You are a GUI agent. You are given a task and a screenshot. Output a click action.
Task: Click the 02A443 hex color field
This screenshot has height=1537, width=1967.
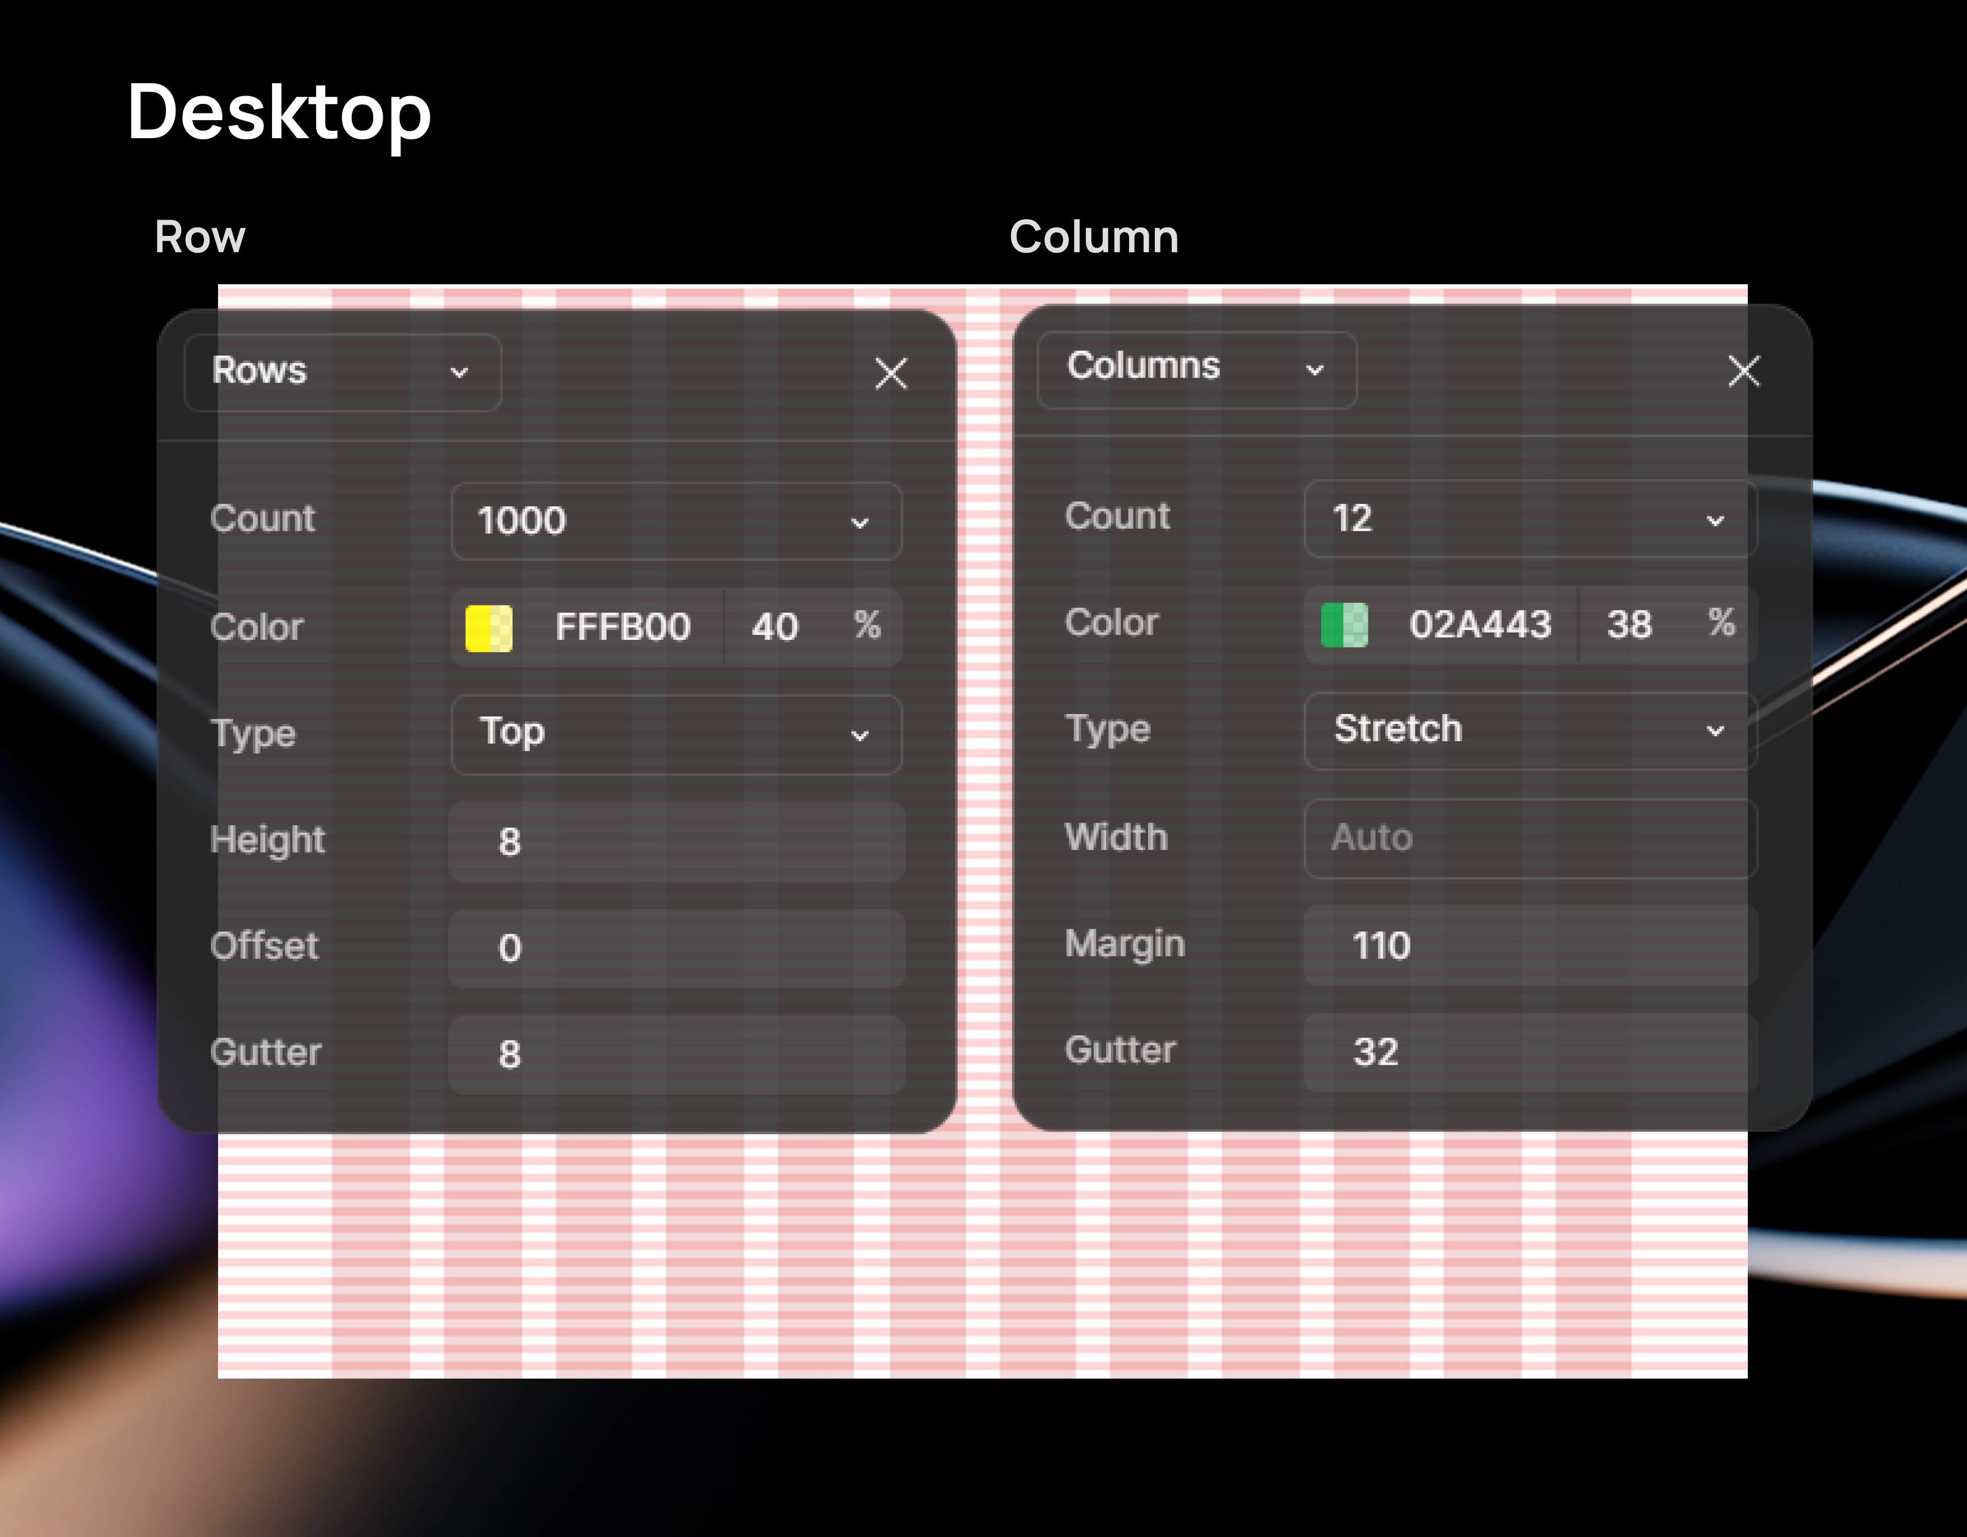1480,625
